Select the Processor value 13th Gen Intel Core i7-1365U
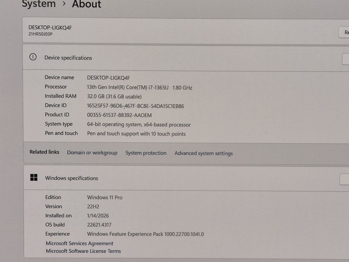This screenshot has height=262, width=349. [x=140, y=87]
